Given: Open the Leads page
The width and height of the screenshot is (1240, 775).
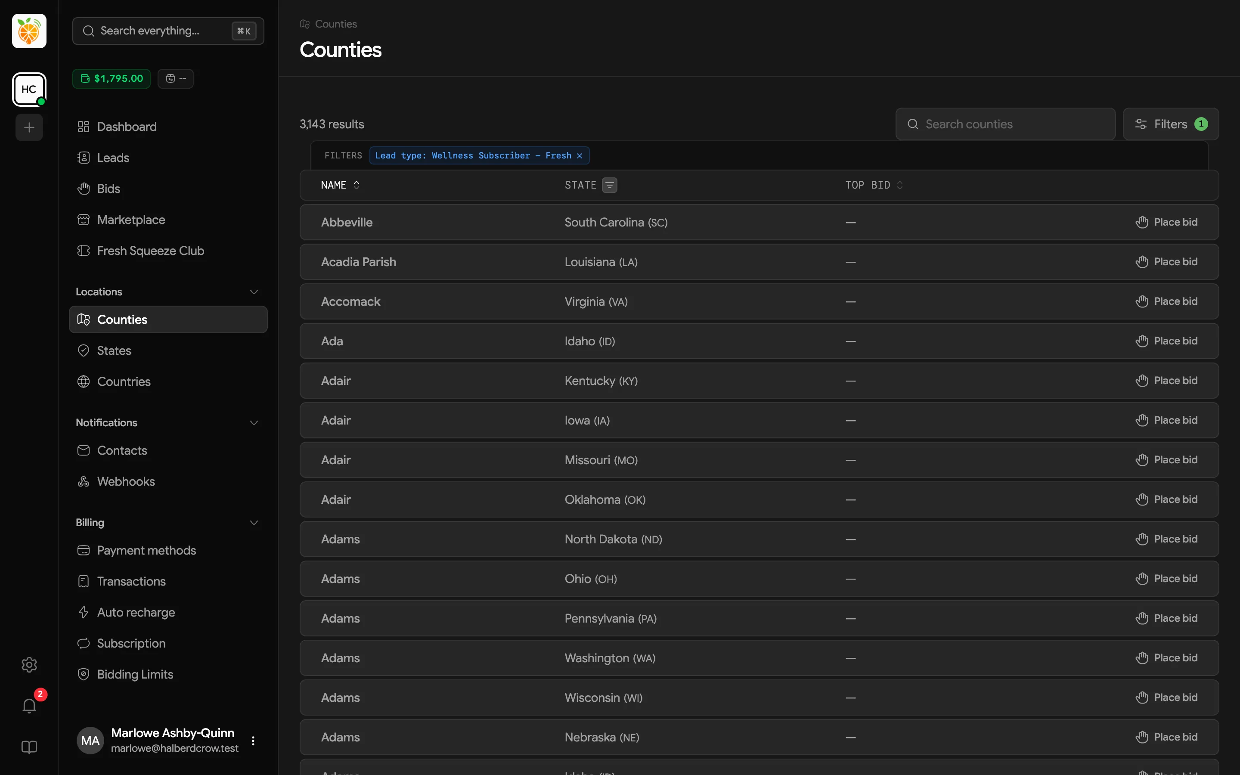Looking at the screenshot, I should [x=168, y=158].
